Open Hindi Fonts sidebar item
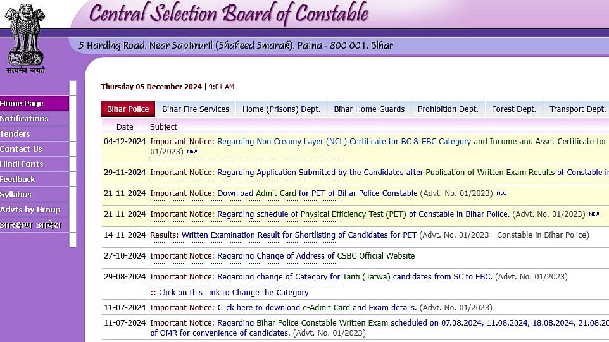Screen dimensions: 609x342 coord(22,164)
